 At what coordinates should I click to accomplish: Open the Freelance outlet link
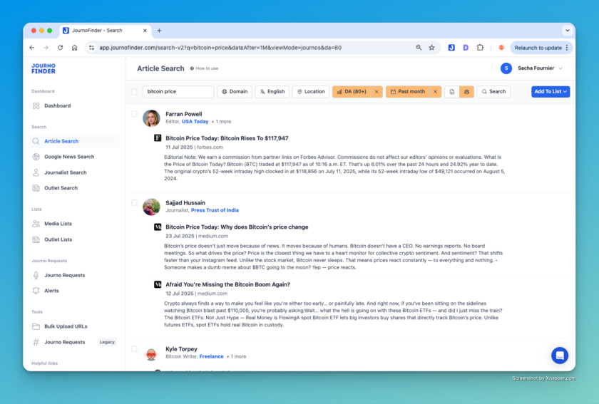(211, 357)
